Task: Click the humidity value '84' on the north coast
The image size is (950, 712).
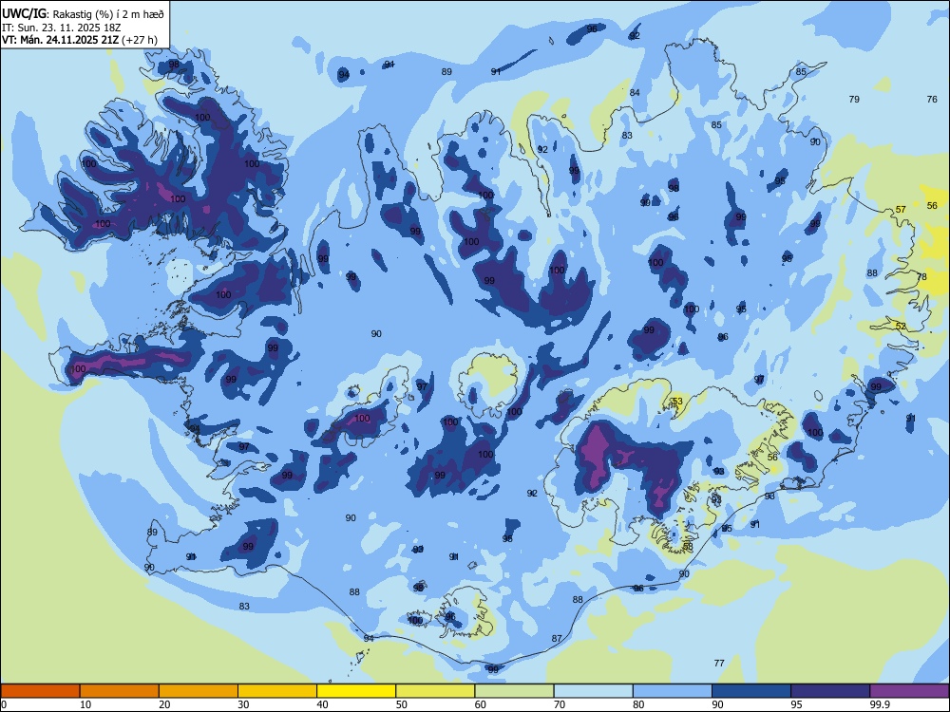Action: [635, 93]
